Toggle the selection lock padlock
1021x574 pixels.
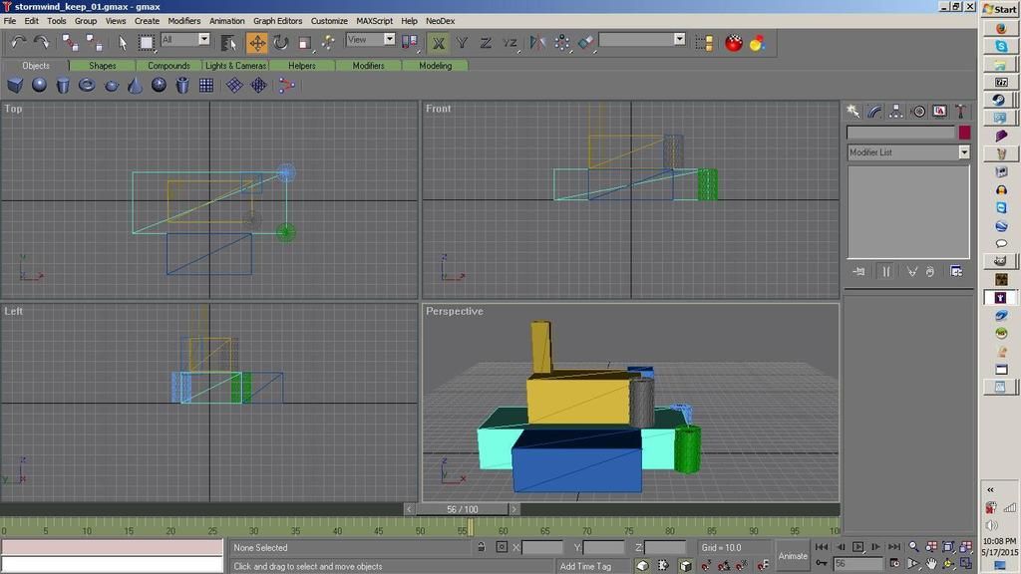482,547
